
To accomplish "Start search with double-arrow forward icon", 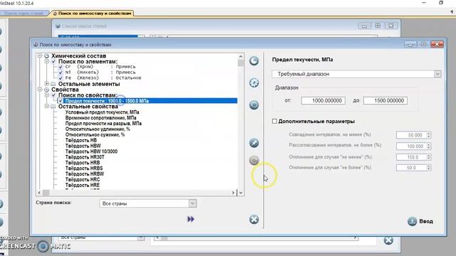I will click(x=191, y=219).
